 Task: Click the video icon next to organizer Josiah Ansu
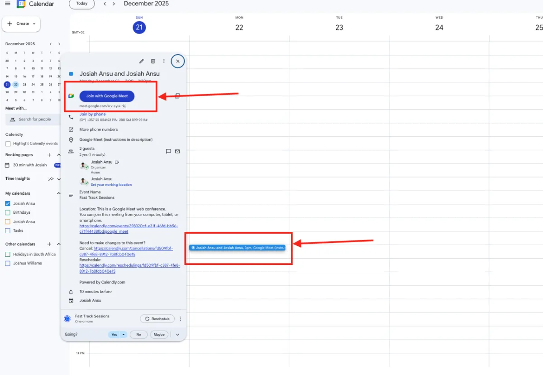pos(117,162)
